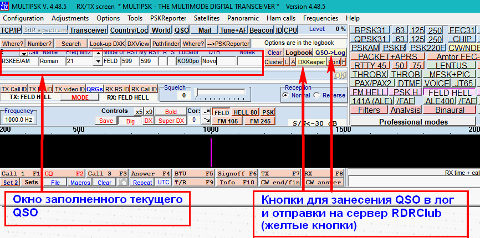Screen dimensions: 480x238
Task: Click the DXView button
Action: pos(139,43)
